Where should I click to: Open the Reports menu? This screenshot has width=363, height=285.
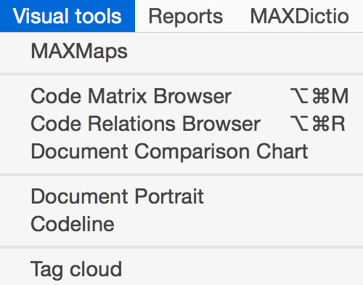click(x=186, y=16)
